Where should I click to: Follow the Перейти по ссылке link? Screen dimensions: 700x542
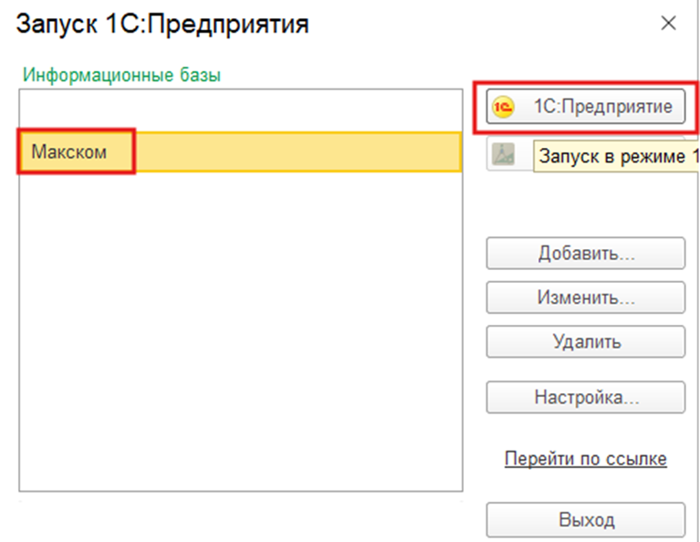point(585,459)
